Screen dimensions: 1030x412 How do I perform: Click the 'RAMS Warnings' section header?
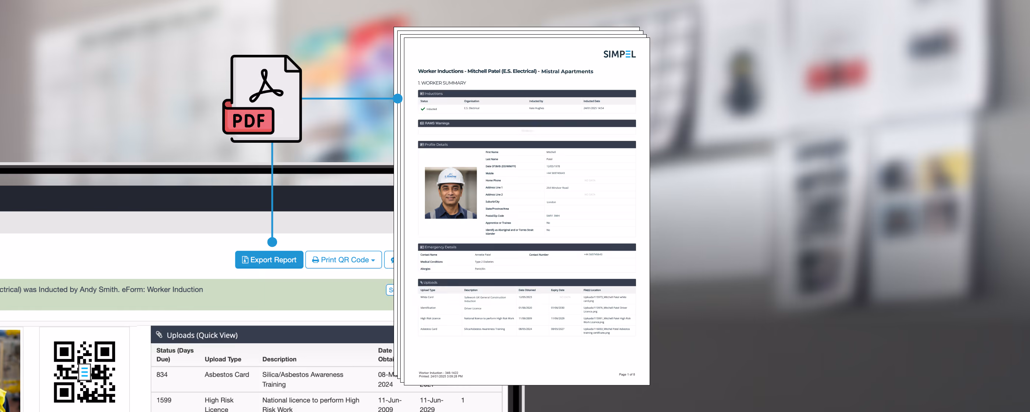pos(527,123)
